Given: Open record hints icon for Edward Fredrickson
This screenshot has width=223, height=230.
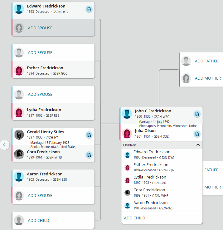Looking at the screenshot, I should point(89,9).
